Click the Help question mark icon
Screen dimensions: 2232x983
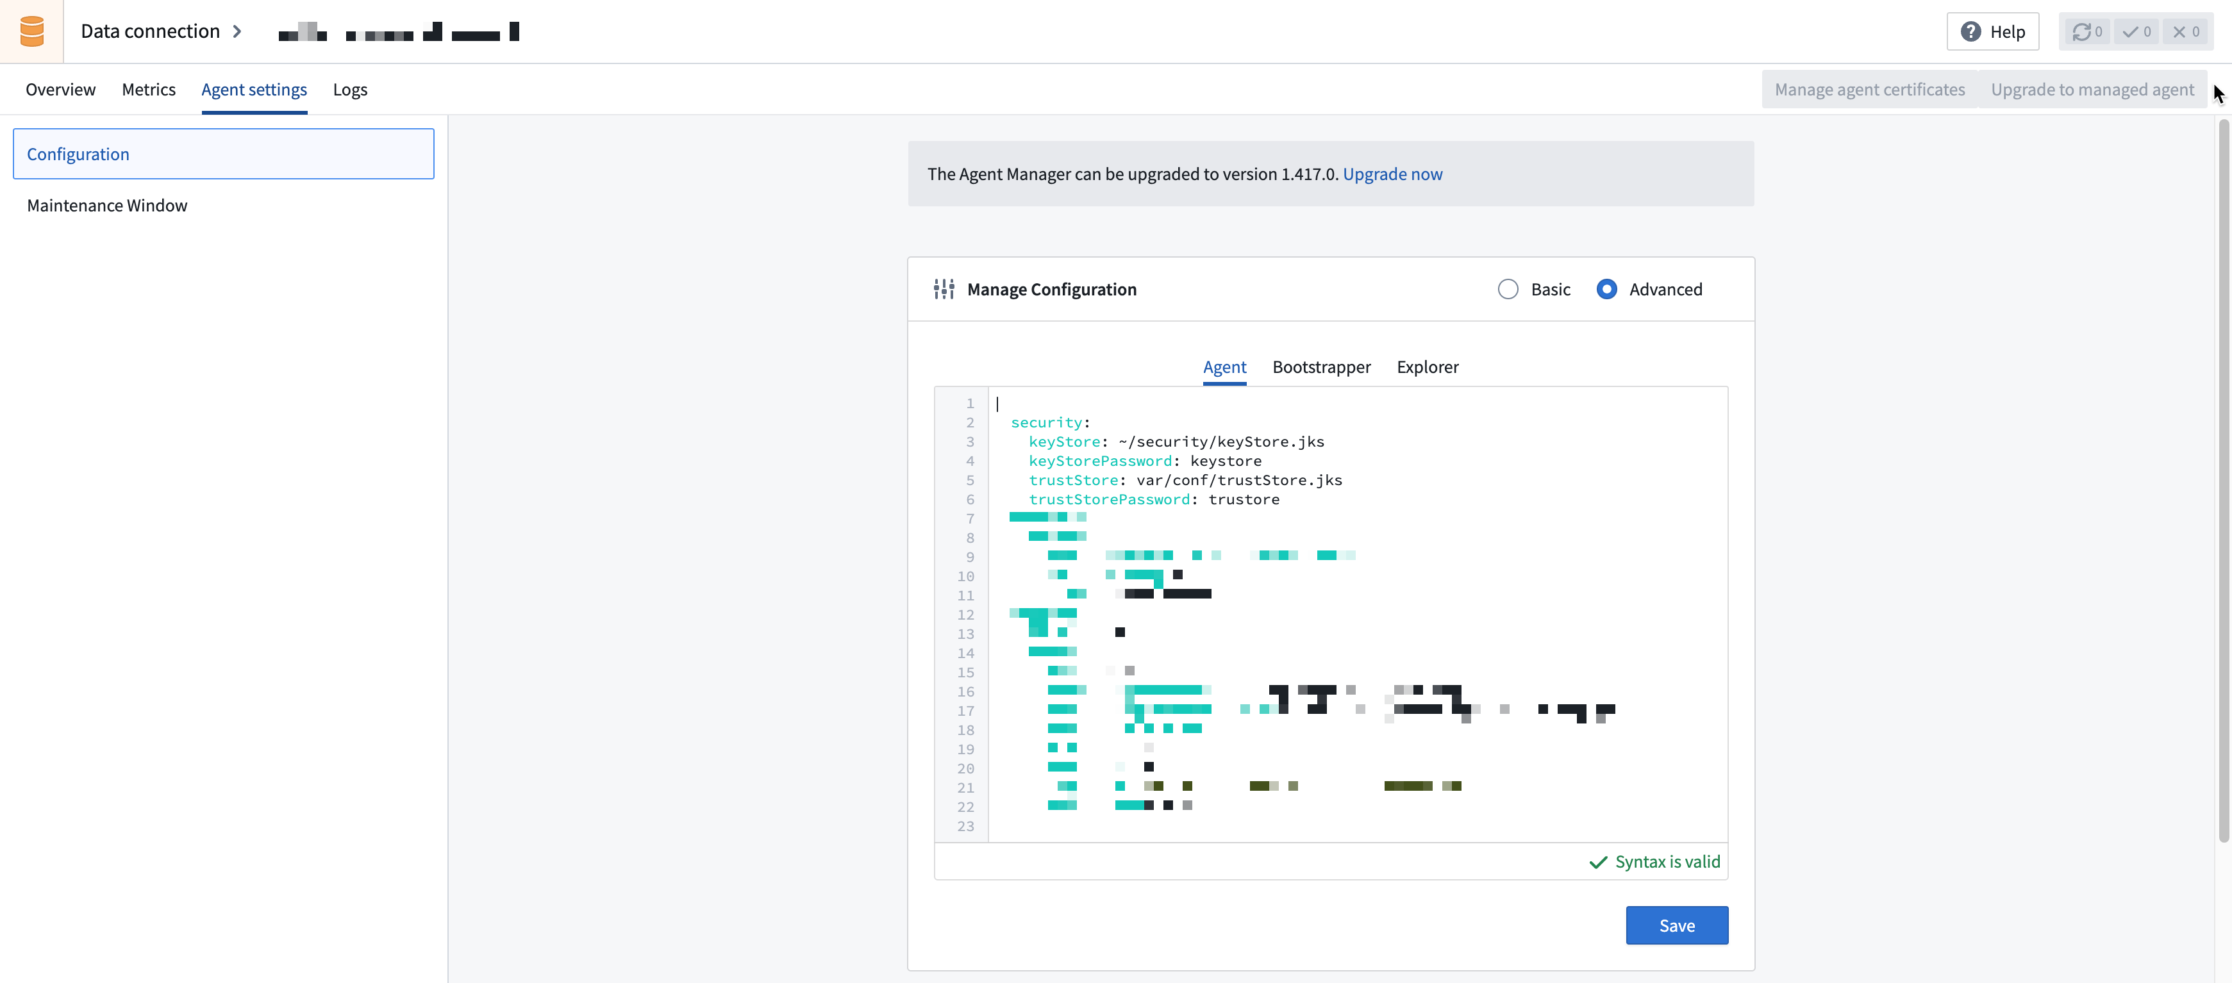(x=1970, y=31)
